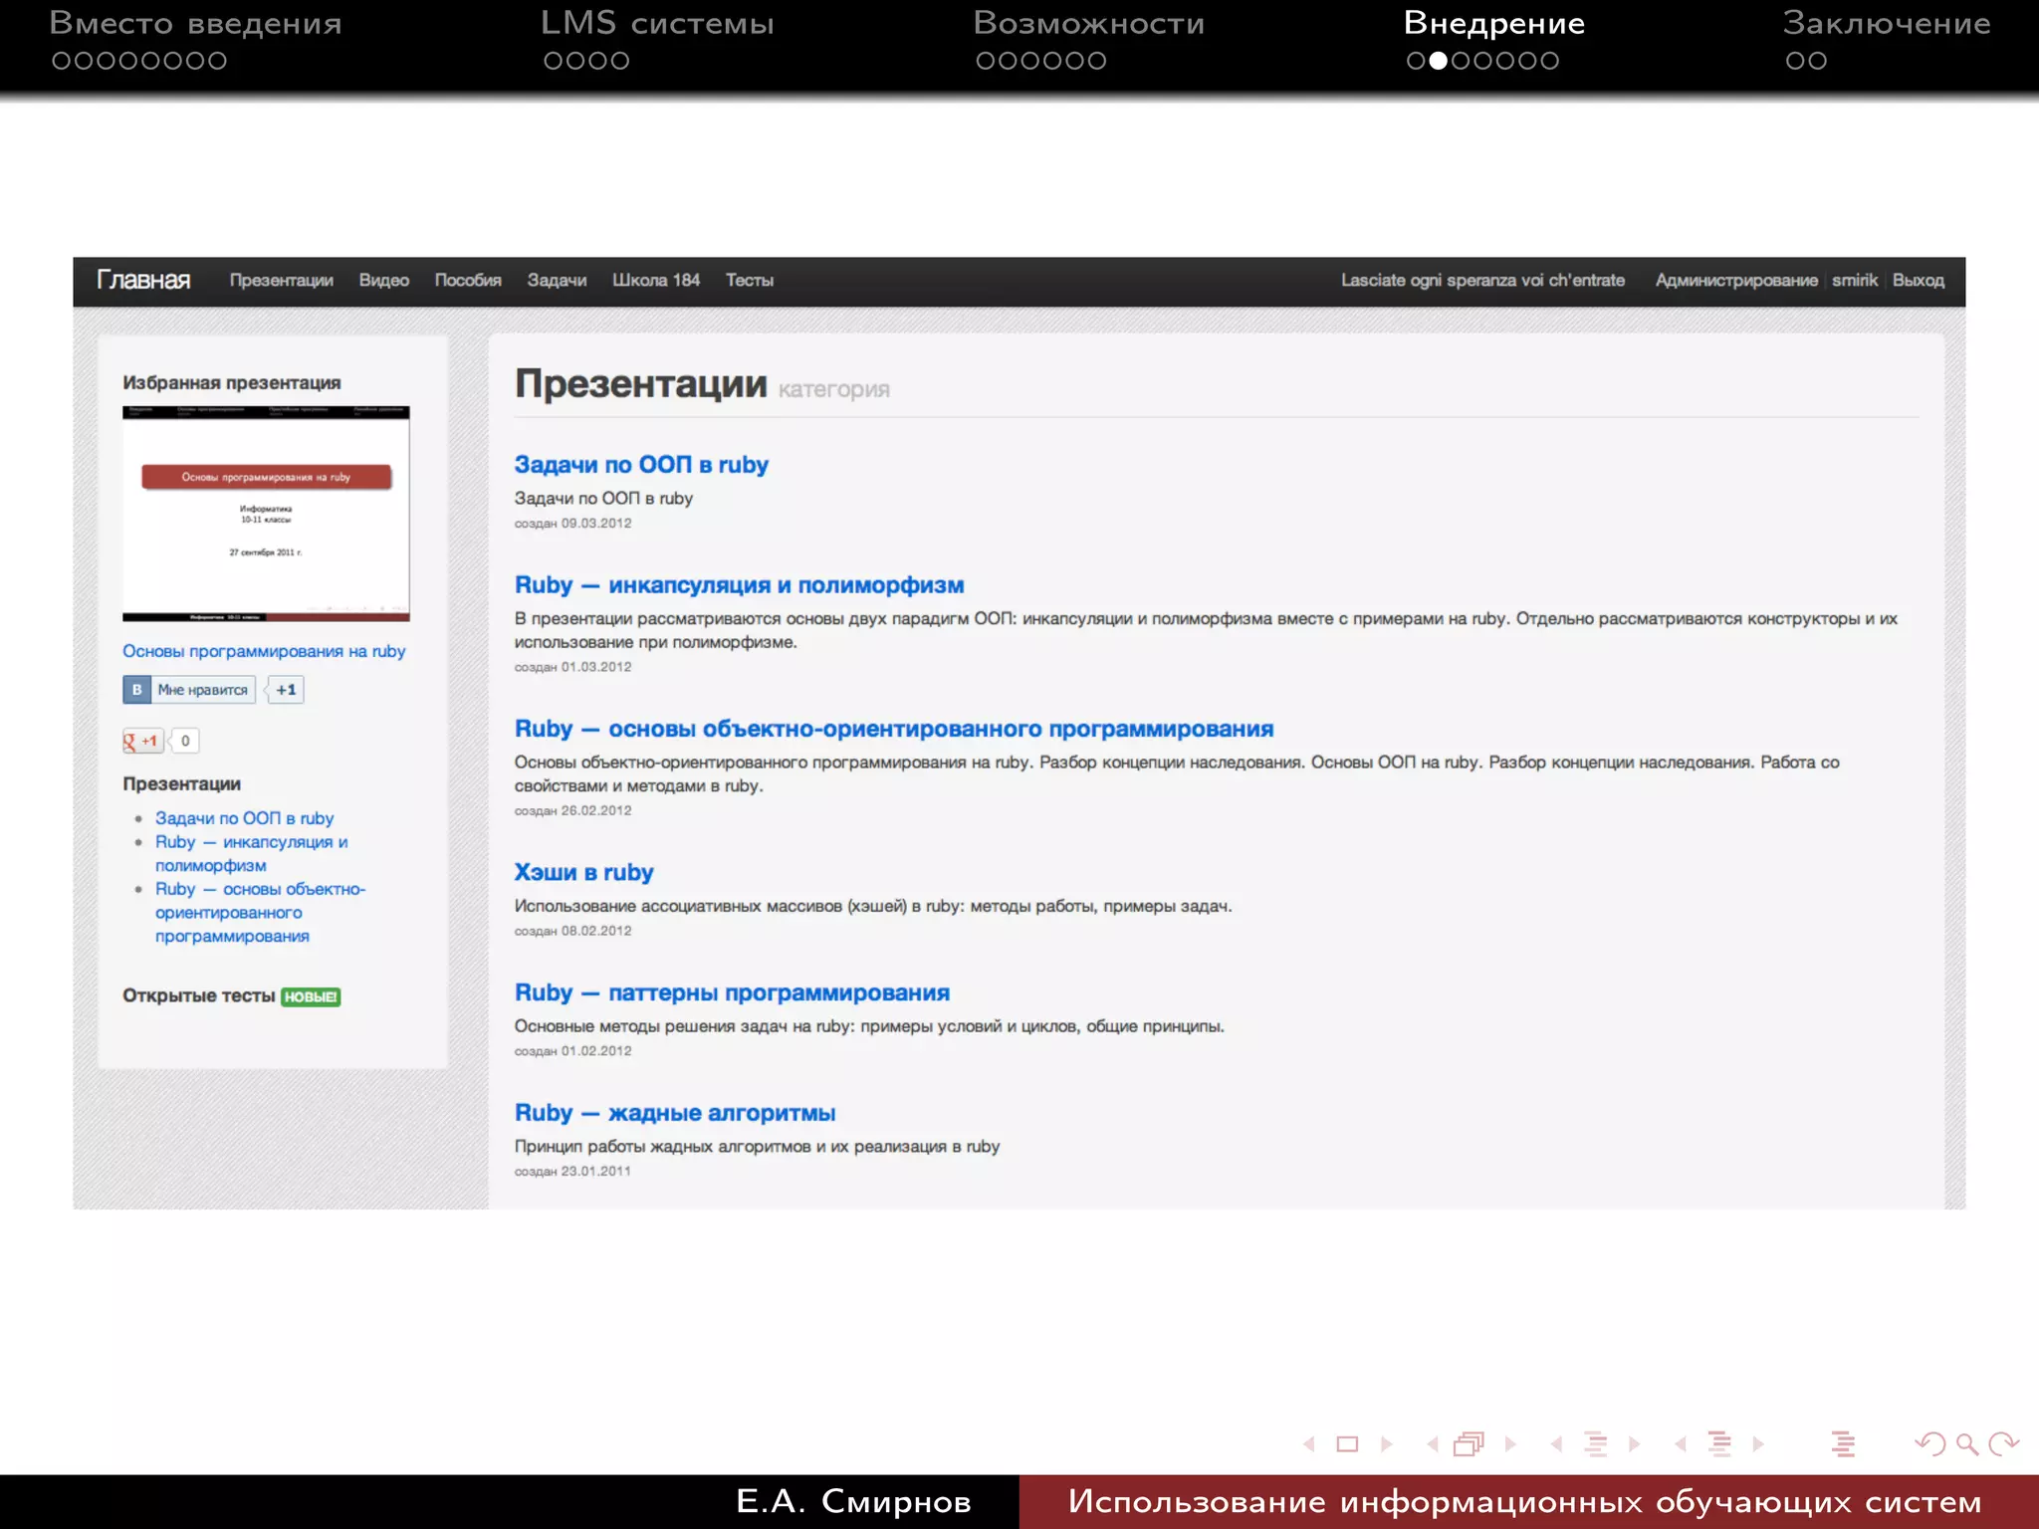The width and height of the screenshot is (2039, 1529).
Task: Click the Выход logout link
Action: coord(1919,281)
